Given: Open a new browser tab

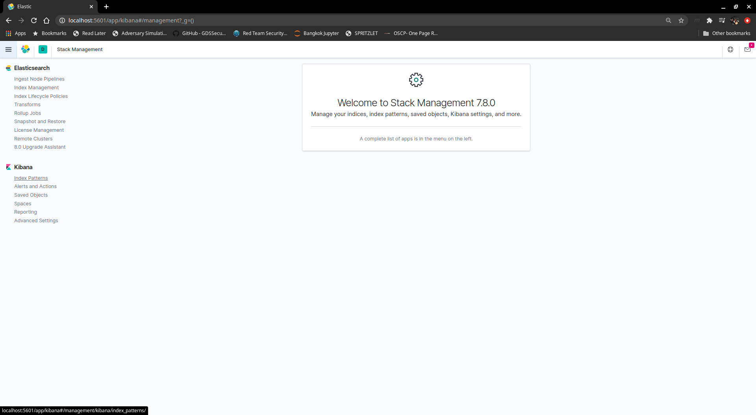Looking at the screenshot, I should [x=106, y=7].
